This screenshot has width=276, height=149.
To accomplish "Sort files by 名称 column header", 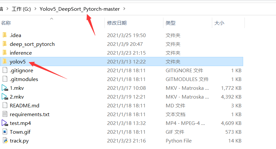I will click(6, 23).
